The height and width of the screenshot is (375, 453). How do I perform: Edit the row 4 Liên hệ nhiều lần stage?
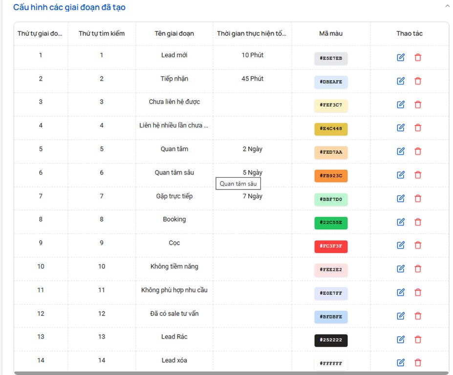(400, 128)
